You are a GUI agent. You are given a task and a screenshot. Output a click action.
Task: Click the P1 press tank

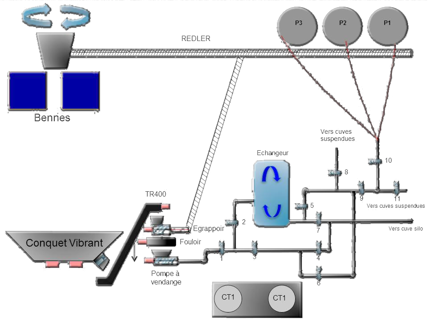tap(388, 26)
